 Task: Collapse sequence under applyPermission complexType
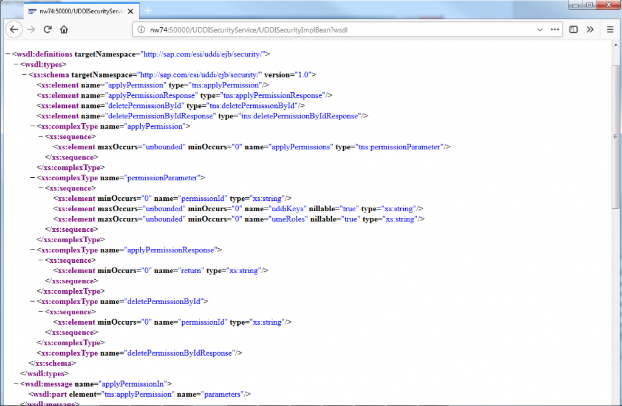41,137
